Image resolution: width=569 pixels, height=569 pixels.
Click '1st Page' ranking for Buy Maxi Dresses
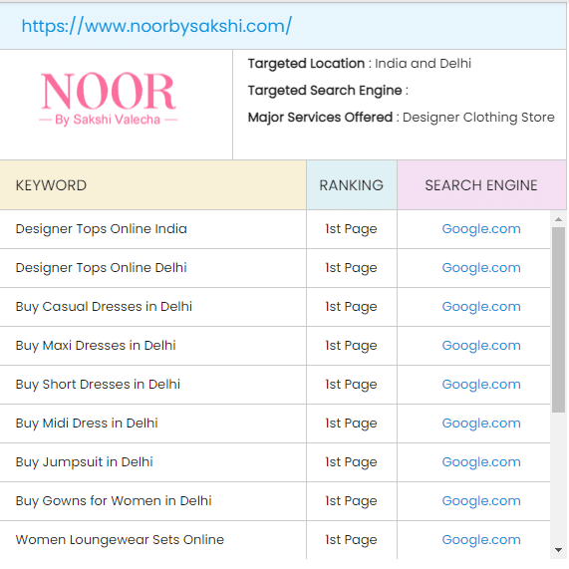(x=352, y=346)
